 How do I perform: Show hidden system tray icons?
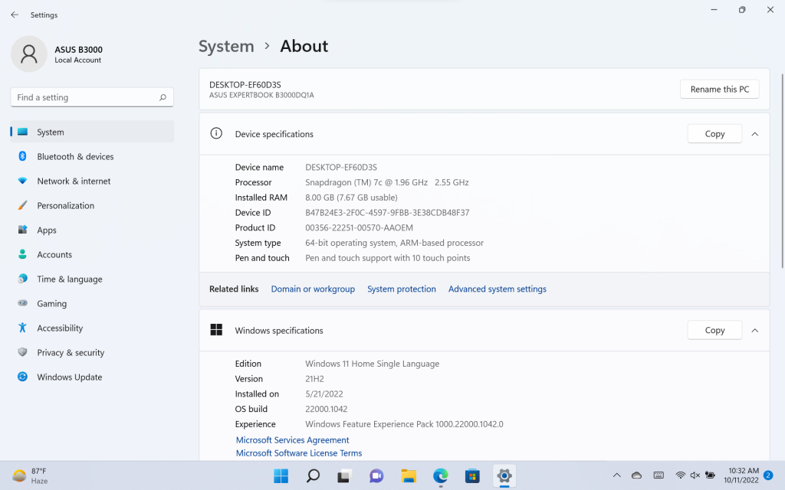(617, 475)
